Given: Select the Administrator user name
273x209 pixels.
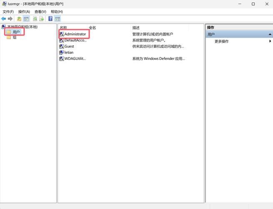Looking at the screenshot, I should pyautogui.click(x=75, y=34).
